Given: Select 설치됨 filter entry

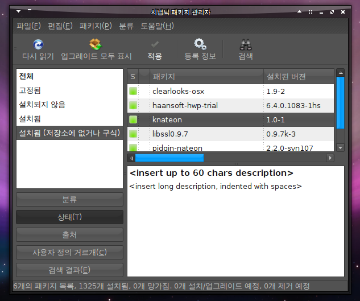Looking at the screenshot, I should (69, 119).
